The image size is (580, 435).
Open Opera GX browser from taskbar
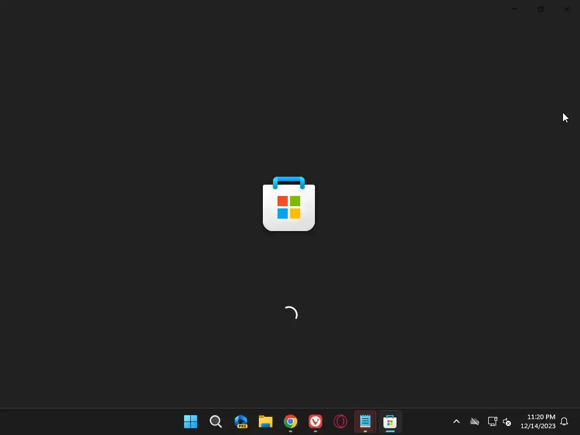point(340,421)
